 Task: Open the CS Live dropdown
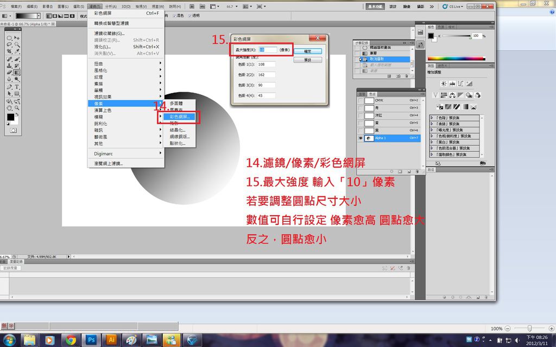point(453,7)
